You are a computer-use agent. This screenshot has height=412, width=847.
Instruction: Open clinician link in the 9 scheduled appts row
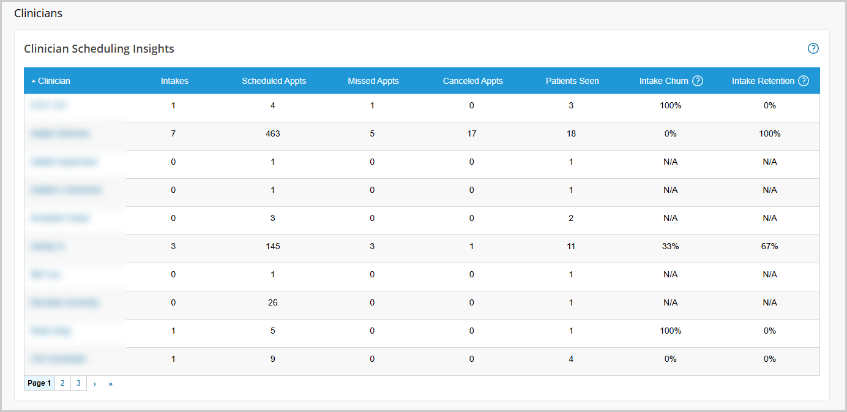59,359
